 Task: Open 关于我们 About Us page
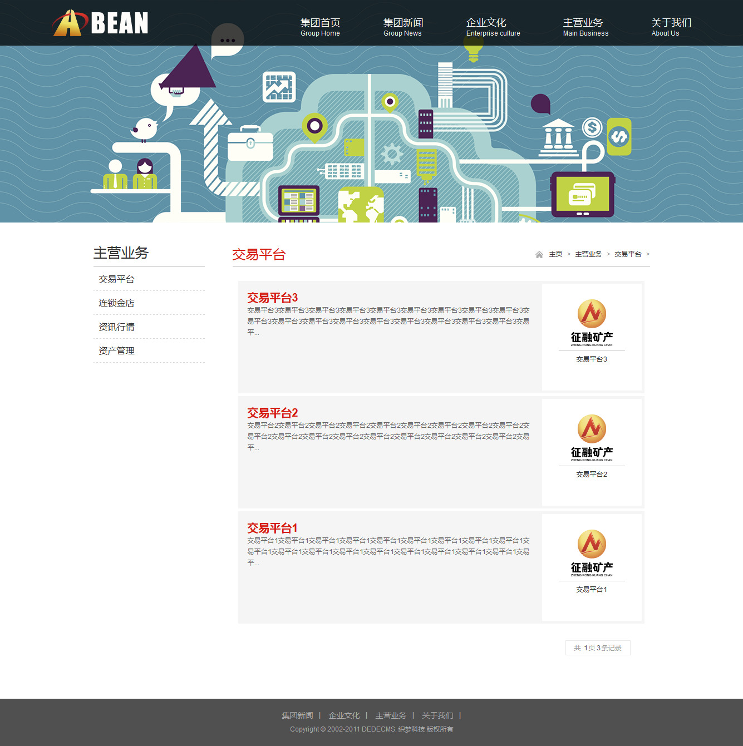click(x=671, y=27)
